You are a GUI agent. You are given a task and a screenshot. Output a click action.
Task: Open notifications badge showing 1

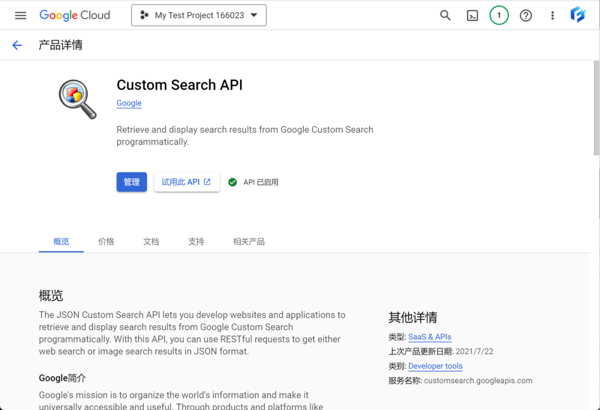pos(499,16)
